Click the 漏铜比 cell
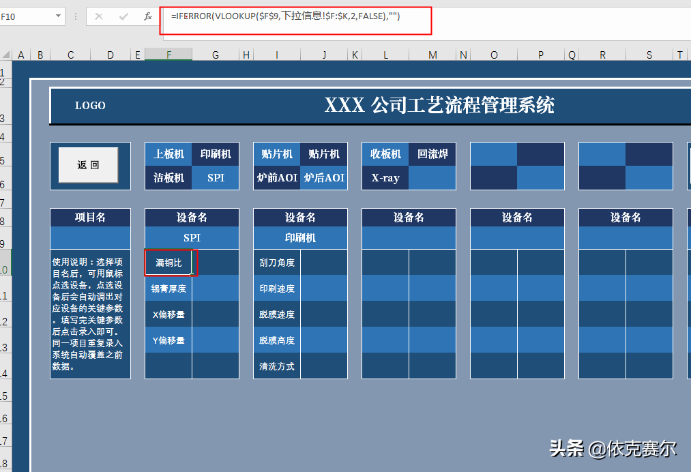The image size is (691, 472). 168,263
